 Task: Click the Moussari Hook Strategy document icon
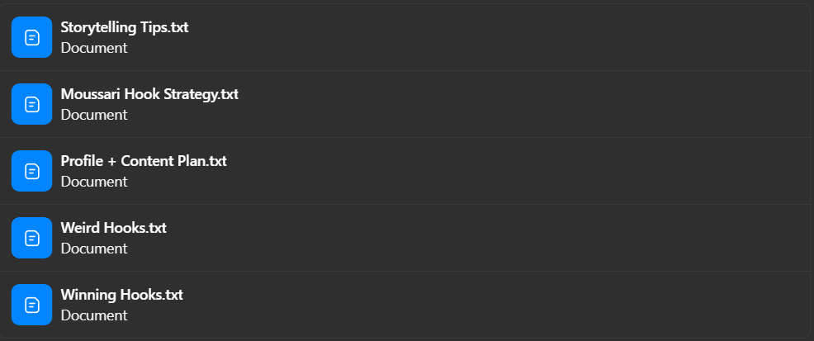point(31,104)
